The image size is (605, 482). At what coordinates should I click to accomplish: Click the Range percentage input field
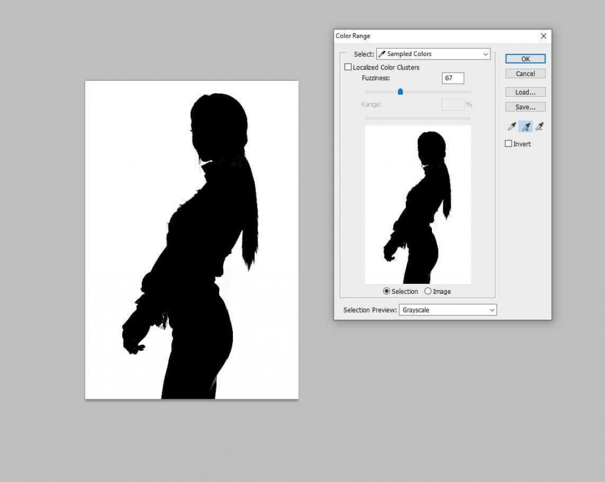point(453,104)
